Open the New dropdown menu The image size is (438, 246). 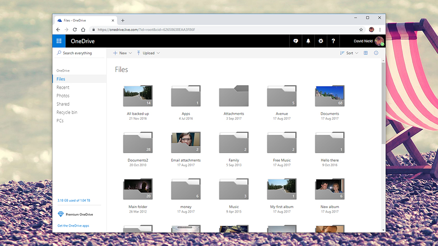pos(123,53)
